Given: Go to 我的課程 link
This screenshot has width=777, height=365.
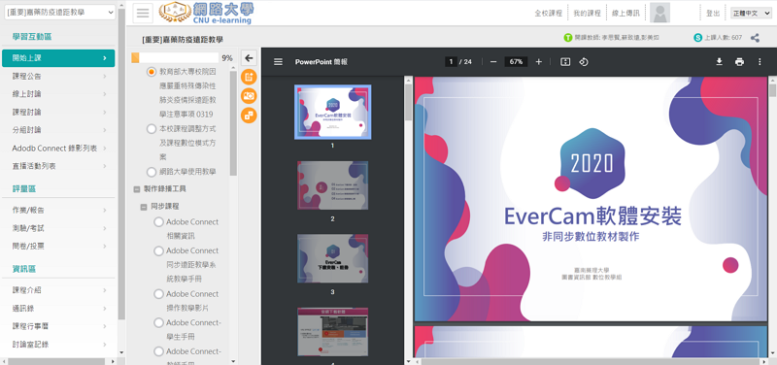Looking at the screenshot, I should click(588, 14).
